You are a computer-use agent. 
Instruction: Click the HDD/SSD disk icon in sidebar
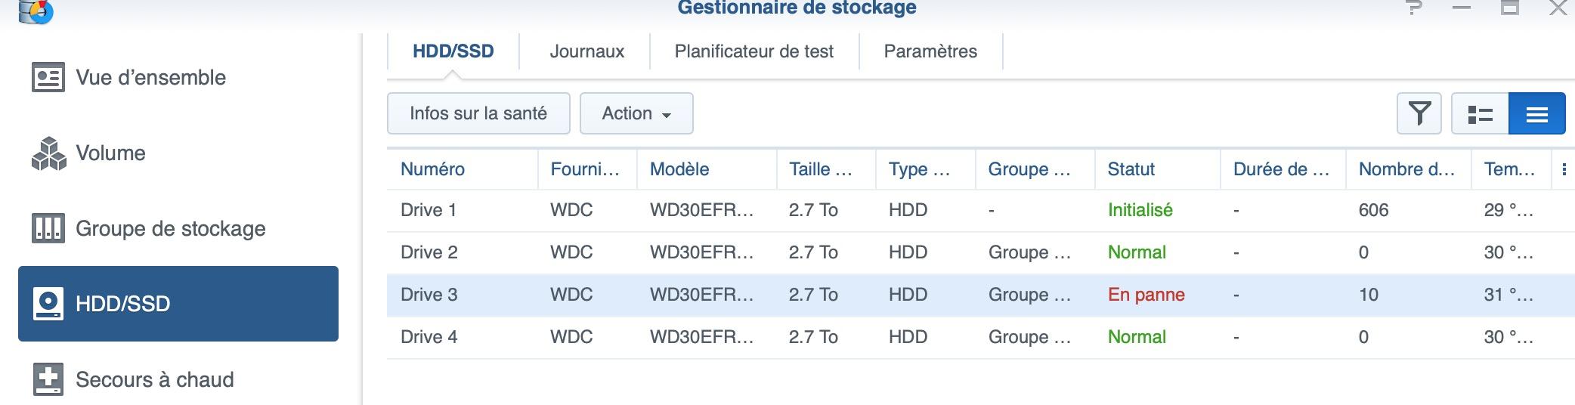(x=48, y=304)
